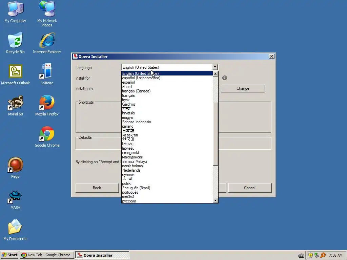Click the security shield tray icon
The image size is (347, 260).
310,255
